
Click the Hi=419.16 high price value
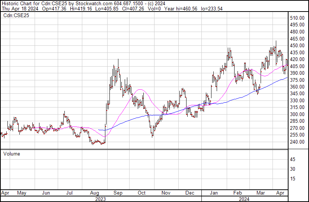point(77,9)
